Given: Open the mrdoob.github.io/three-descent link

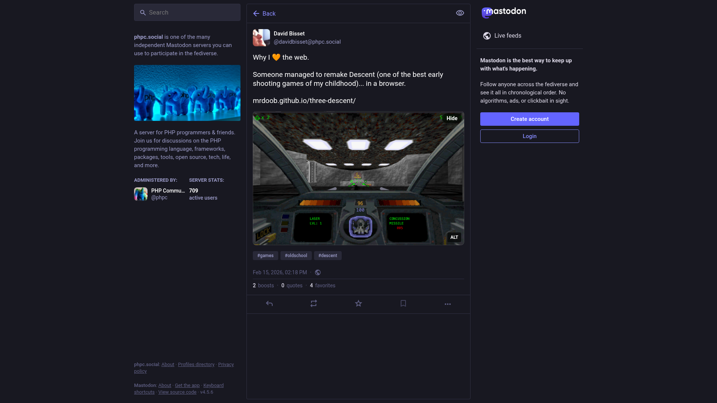Looking at the screenshot, I should [x=304, y=101].
